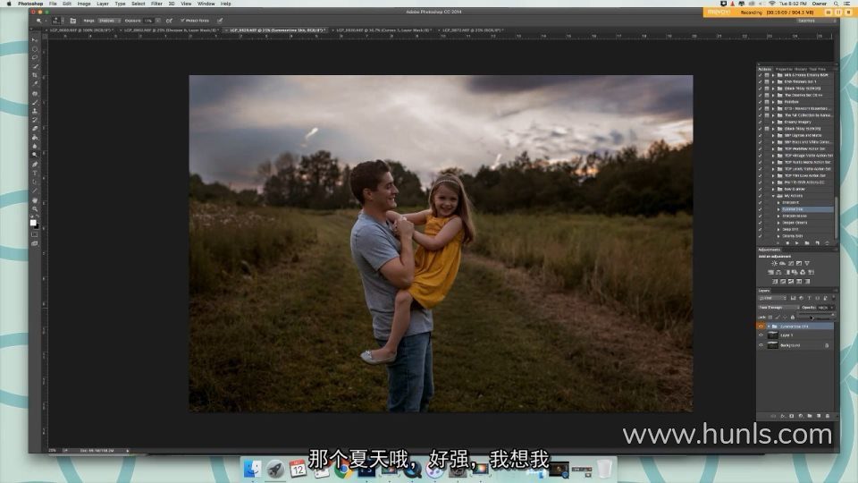Toggle the Protect Tones checkbox
Image resolution: width=858 pixels, height=483 pixels.
click(182, 21)
